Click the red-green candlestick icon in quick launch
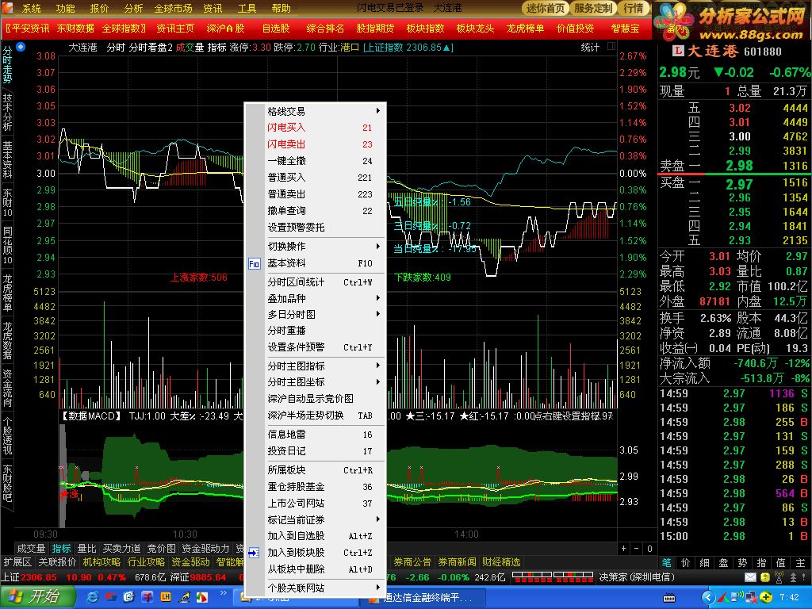 click(202, 597)
